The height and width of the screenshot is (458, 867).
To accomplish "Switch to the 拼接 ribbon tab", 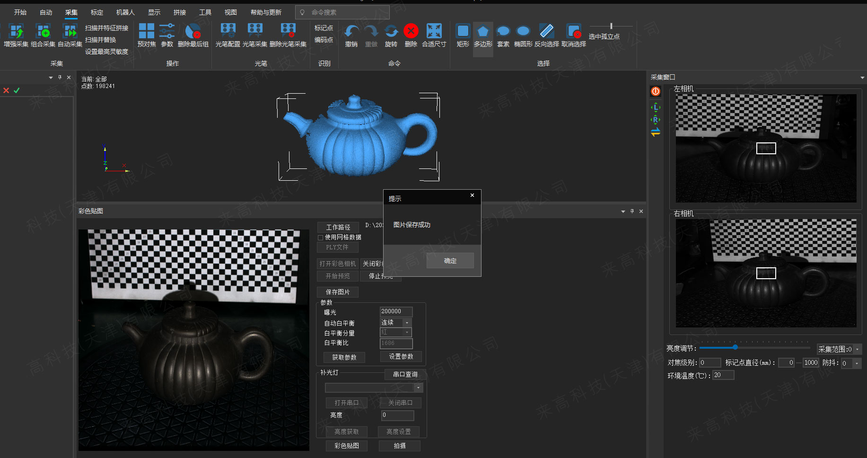I will (x=180, y=12).
